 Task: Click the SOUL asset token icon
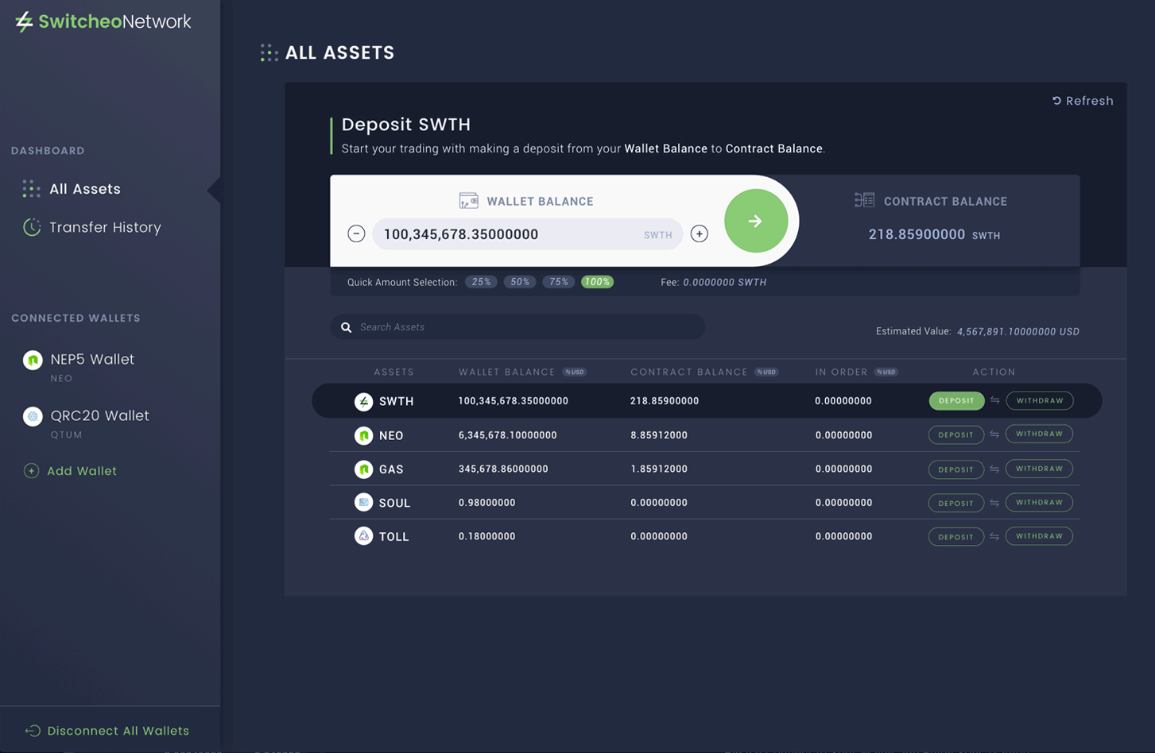(363, 502)
